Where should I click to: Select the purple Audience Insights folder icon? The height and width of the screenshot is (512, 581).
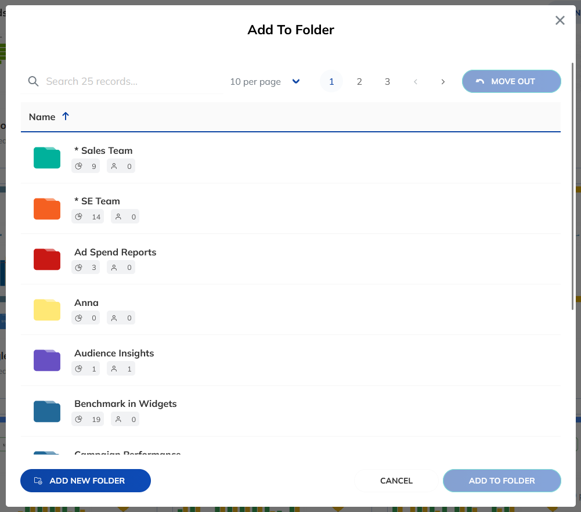coord(47,360)
